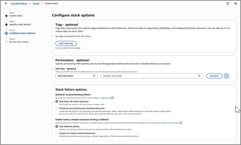Click the Step 2 progress circle

click(x=6, y=24)
